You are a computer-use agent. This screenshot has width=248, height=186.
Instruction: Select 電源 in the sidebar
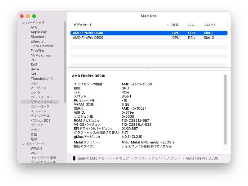(34, 139)
